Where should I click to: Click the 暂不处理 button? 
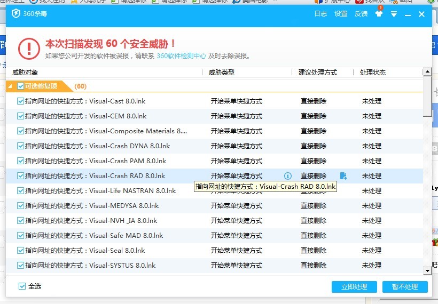click(405, 287)
